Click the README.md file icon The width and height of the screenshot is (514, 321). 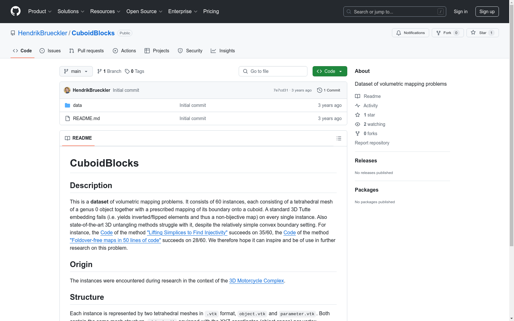click(67, 118)
